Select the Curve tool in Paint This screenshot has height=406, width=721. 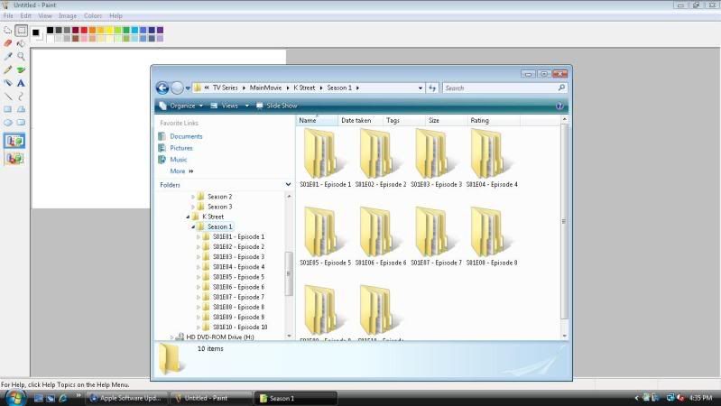tap(21, 97)
